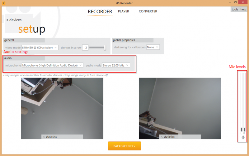The width and height of the screenshot is (249, 156).
Task: Click the iPi Recorder app icon in title bar
Action: [x=4, y=3]
